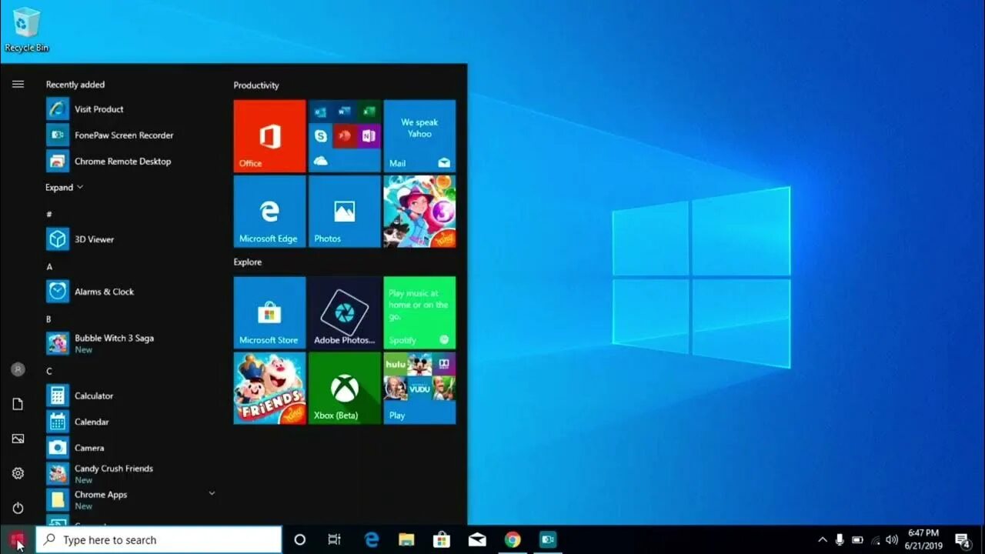Open the Recycle Bin on desktop
985x554 pixels.
(x=26, y=31)
